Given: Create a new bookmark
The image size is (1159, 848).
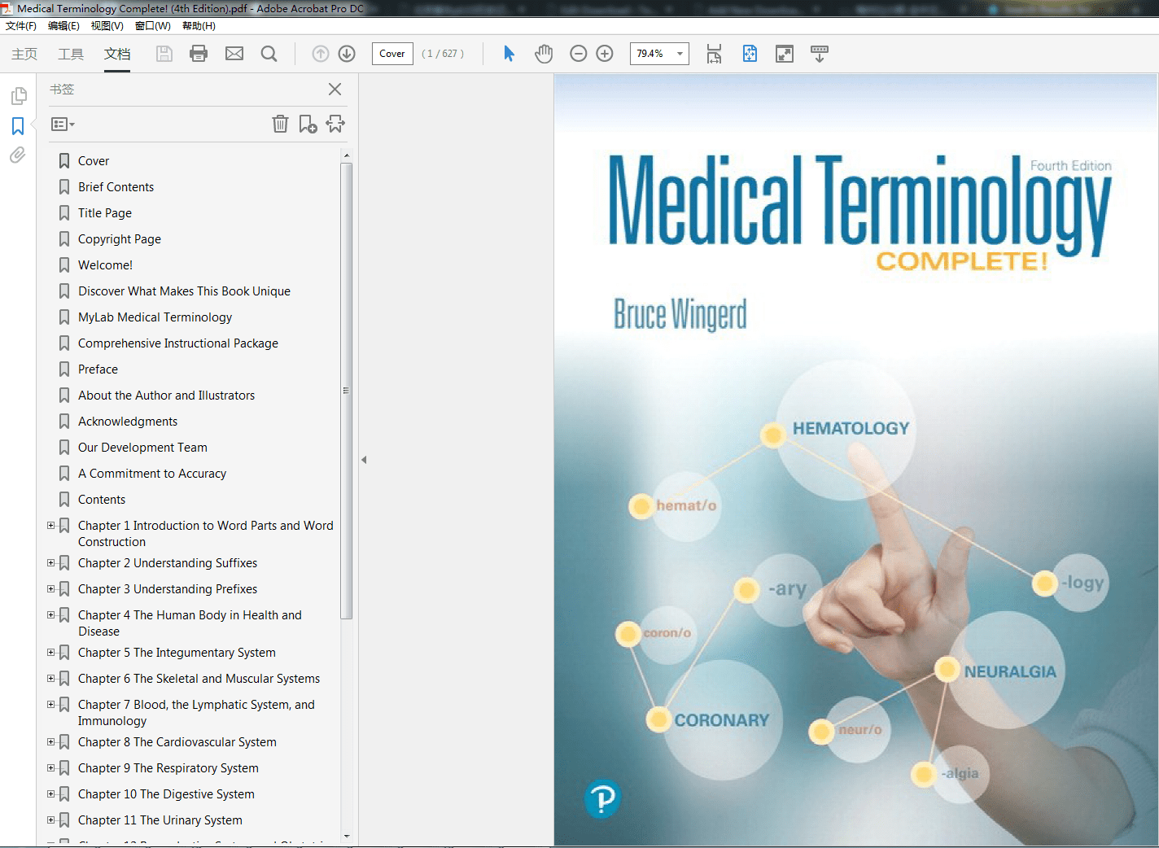Looking at the screenshot, I should coord(308,124).
